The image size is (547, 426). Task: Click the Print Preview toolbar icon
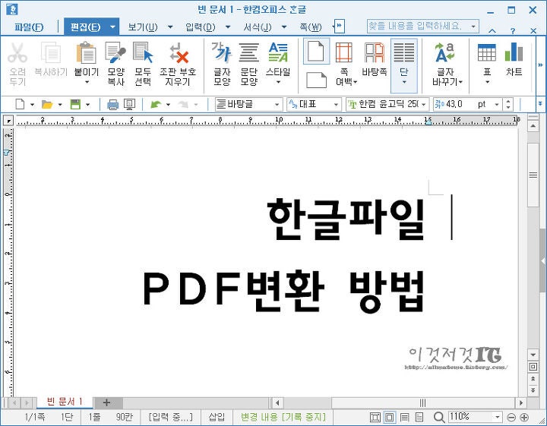coord(130,104)
